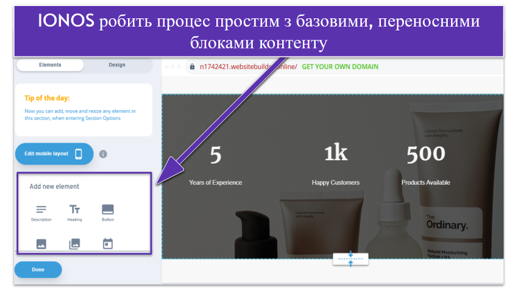Click the info icon beside Edit mobile layout

tap(103, 154)
